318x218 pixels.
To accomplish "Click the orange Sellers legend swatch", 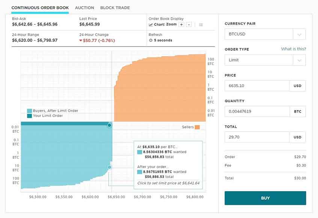I will click(x=197, y=127).
